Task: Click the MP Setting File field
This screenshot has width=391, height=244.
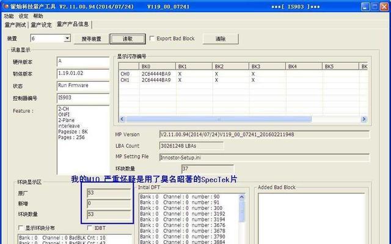Action: coord(265,157)
